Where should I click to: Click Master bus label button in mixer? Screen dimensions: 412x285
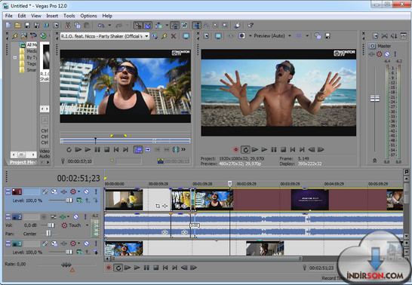click(372, 46)
